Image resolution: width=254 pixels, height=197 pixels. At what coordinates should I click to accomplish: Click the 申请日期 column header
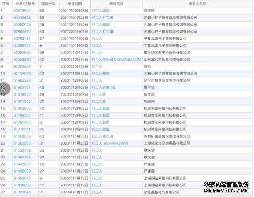pyautogui.click(x=75, y=4)
